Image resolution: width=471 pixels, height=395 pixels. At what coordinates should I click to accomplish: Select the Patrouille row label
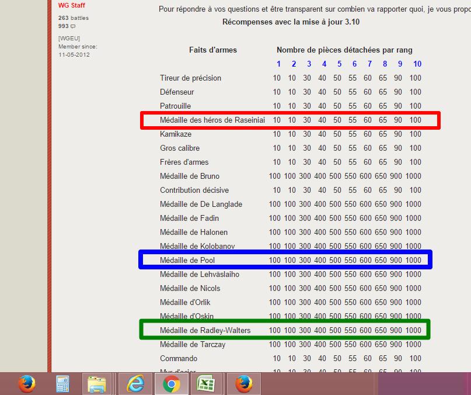(x=176, y=106)
